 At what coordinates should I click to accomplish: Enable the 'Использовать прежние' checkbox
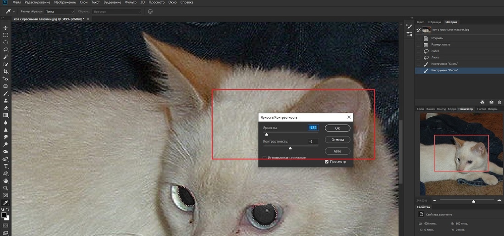coord(265,158)
